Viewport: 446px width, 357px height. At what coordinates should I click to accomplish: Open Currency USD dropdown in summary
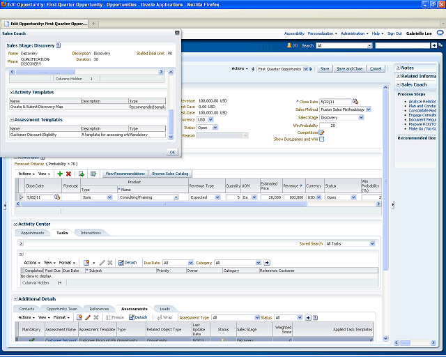(x=210, y=119)
